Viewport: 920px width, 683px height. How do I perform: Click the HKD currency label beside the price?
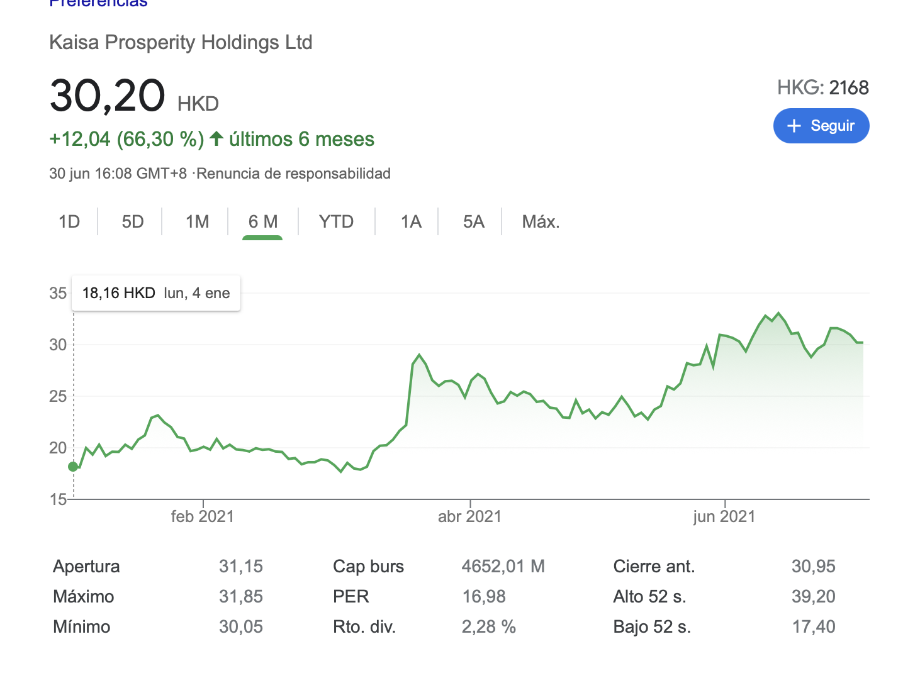click(x=198, y=104)
